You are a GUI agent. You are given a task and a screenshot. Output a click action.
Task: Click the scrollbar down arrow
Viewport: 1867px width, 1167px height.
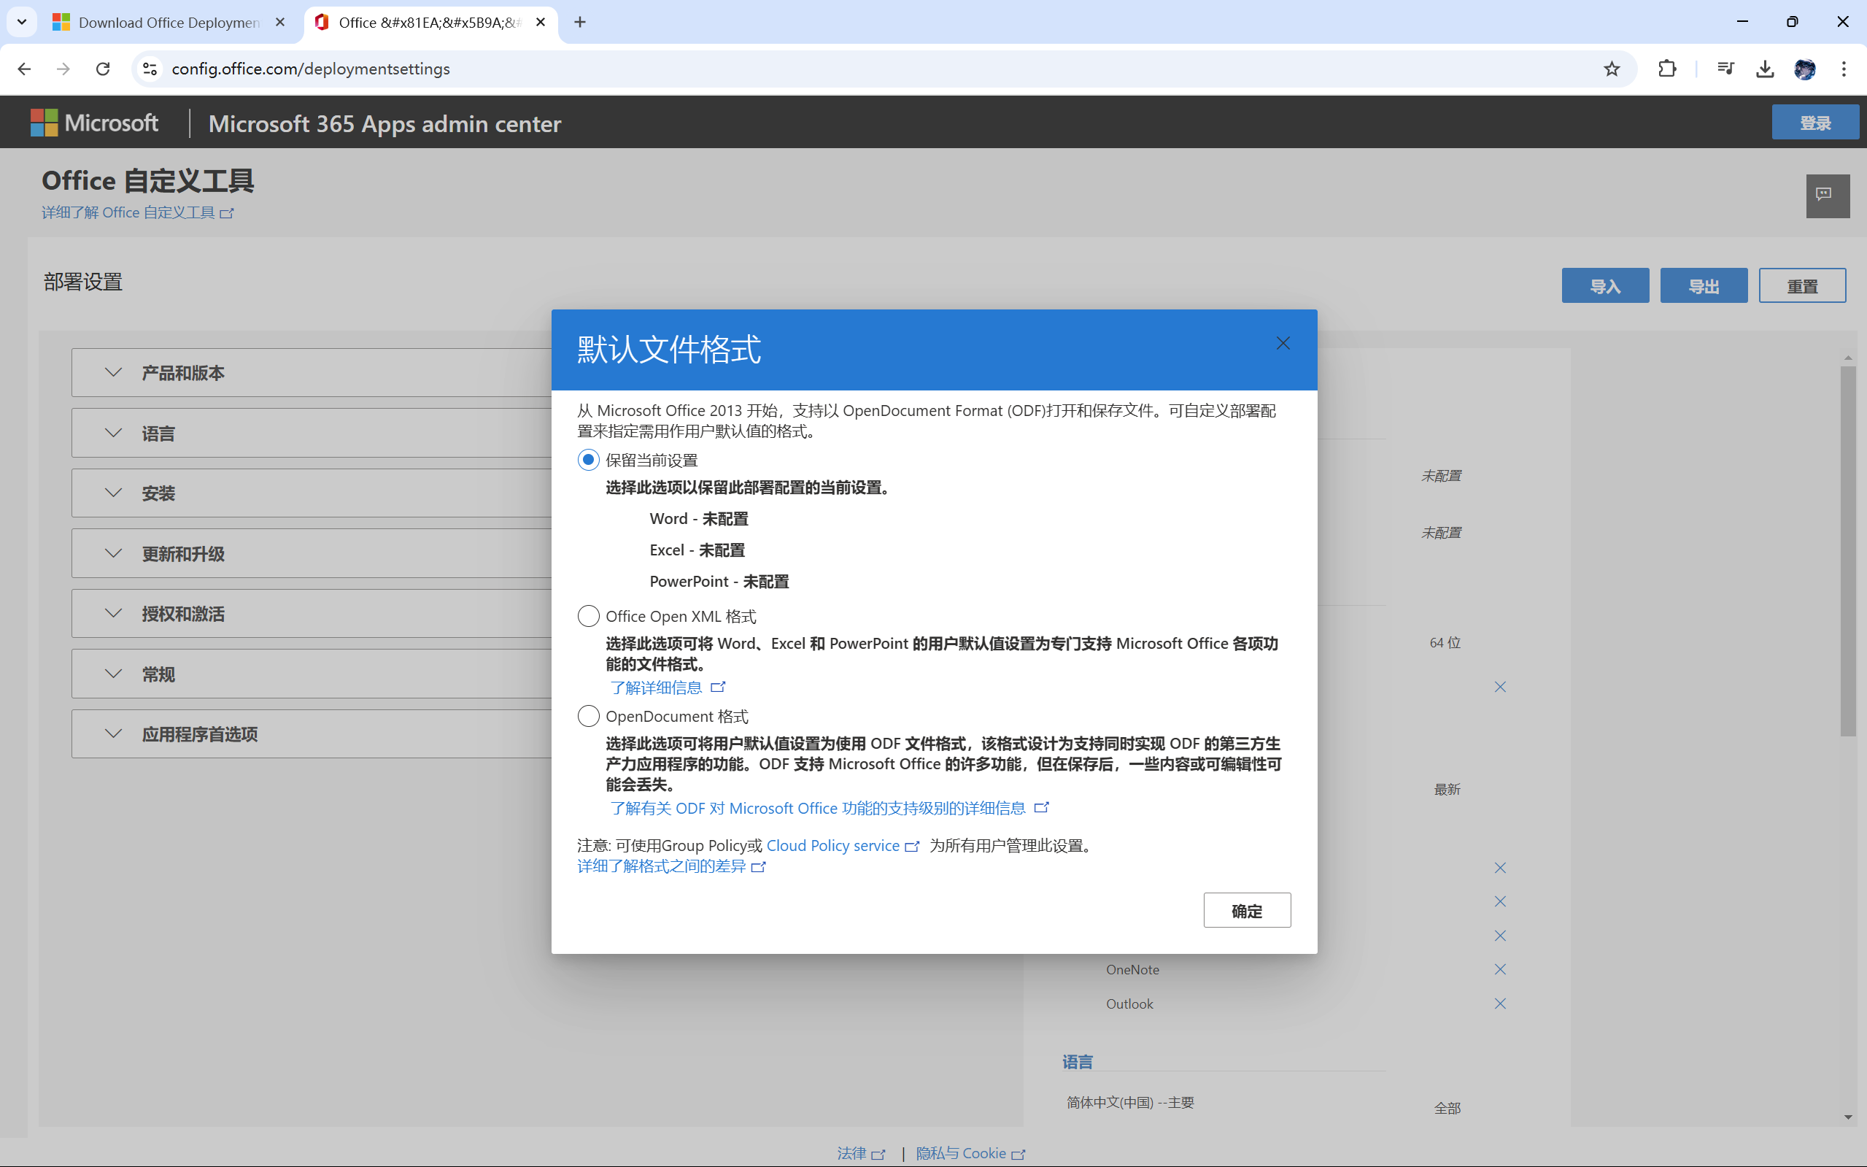pos(1848,1117)
